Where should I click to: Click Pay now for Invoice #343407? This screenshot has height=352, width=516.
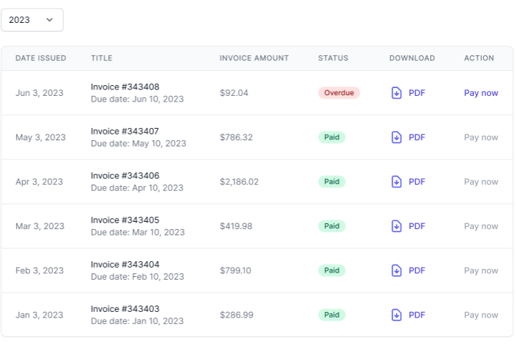[481, 137]
